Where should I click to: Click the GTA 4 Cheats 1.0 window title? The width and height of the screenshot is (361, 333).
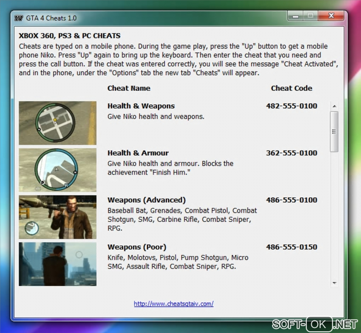(51, 18)
